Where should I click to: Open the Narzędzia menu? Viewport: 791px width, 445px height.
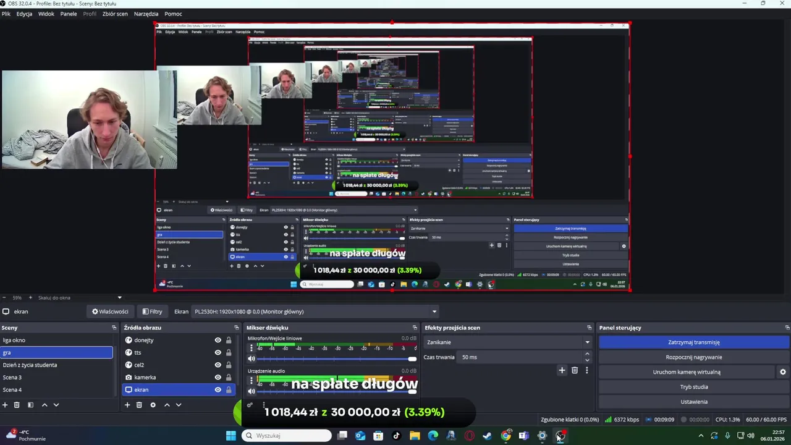point(146,14)
